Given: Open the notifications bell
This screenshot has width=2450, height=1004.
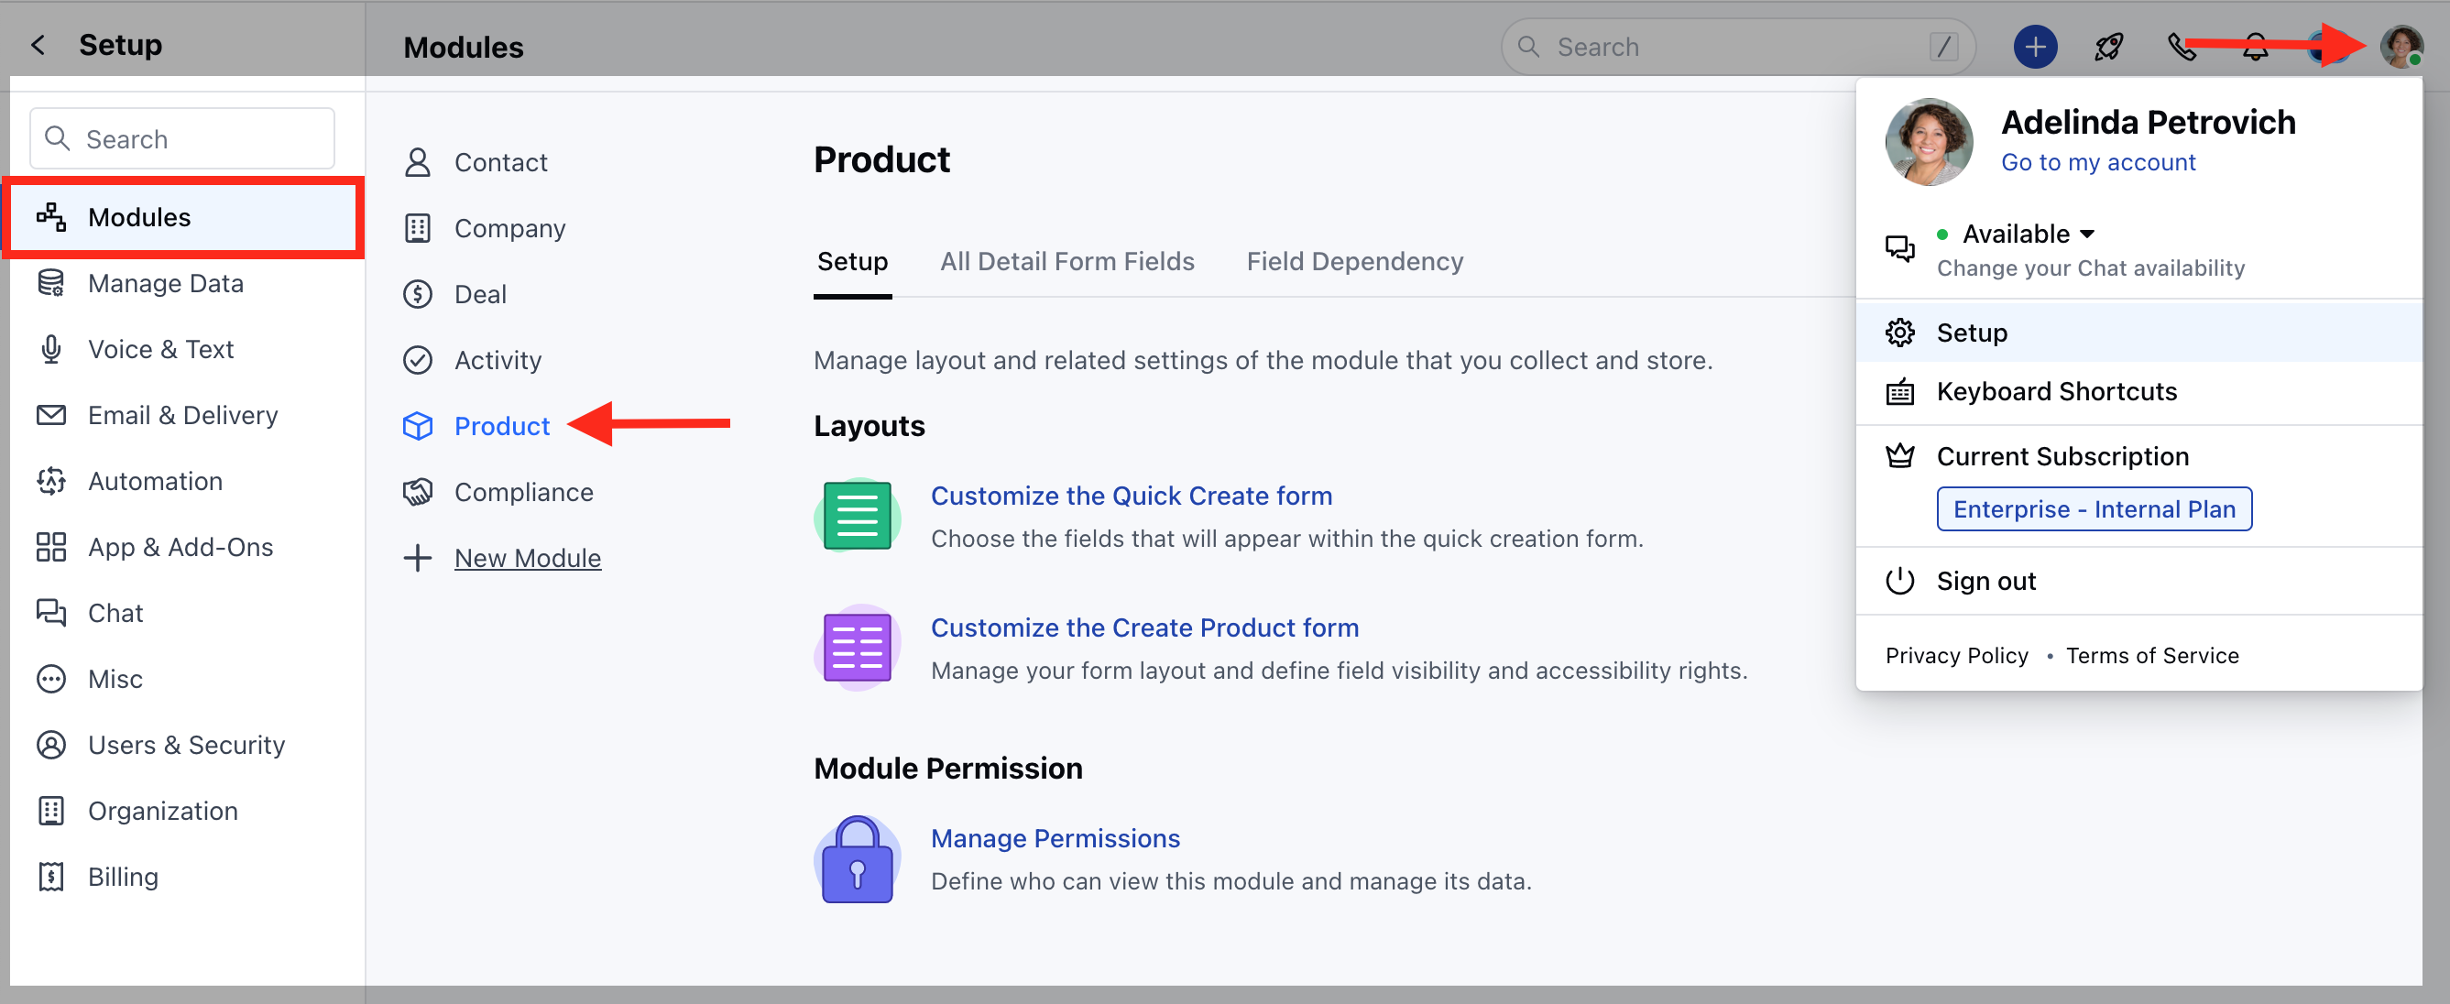Looking at the screenshot, I should 2256,46.
